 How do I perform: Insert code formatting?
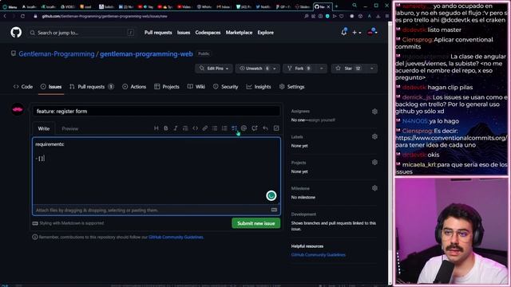195,128
